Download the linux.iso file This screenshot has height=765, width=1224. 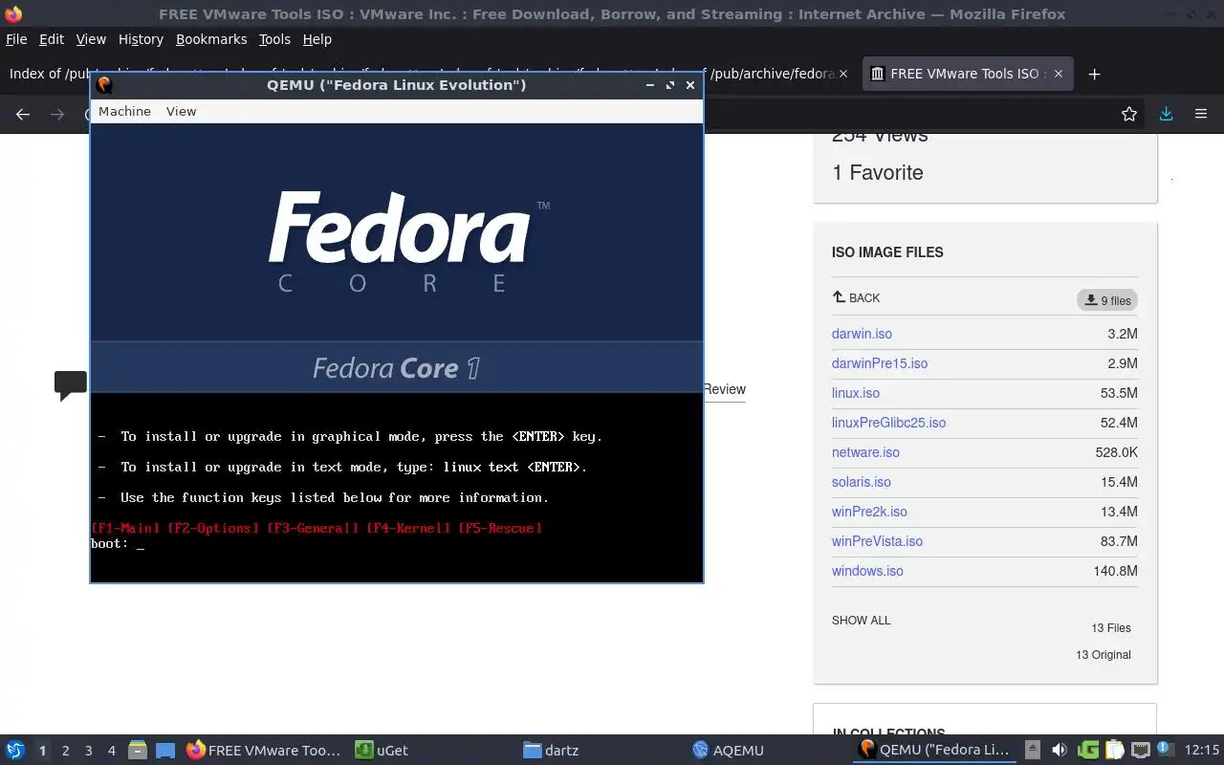[856, 393]
